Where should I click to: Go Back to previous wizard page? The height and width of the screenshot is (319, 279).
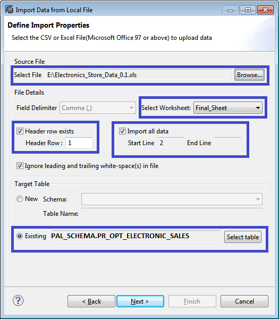pyautogui.click(x=91, y=301)
